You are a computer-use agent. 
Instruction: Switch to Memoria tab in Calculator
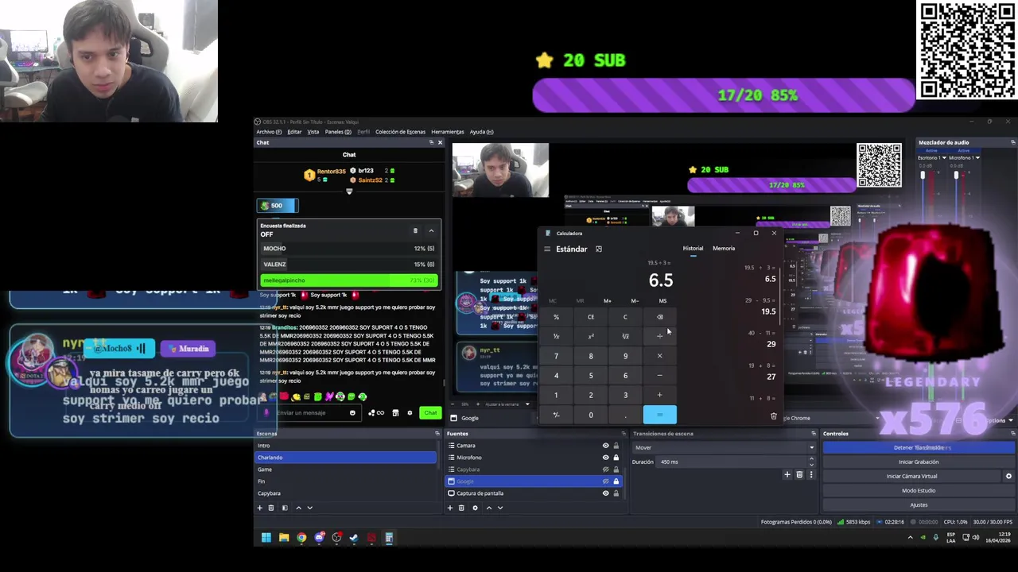724,249
